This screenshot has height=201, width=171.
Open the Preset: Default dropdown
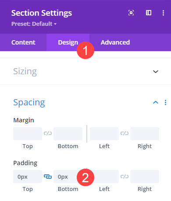pyautogui.click(x=34, y=24)
